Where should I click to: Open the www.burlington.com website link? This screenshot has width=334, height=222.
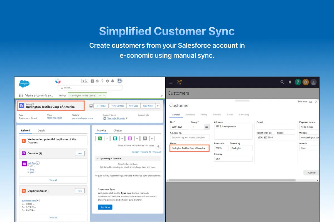pyautogui.click(x=82, y=118)
